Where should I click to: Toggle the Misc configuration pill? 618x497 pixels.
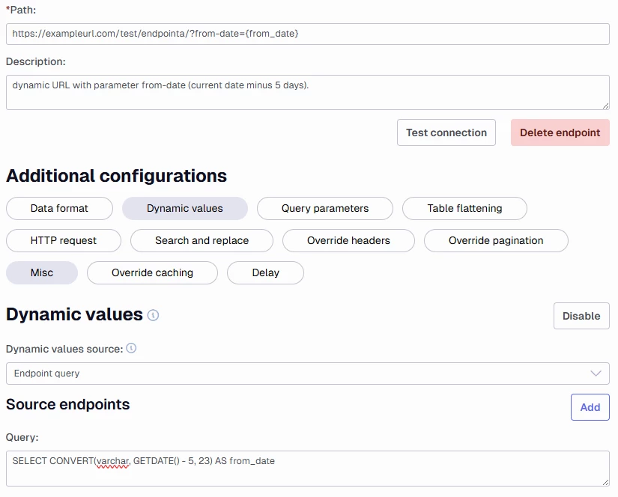[x=42, y=272]
